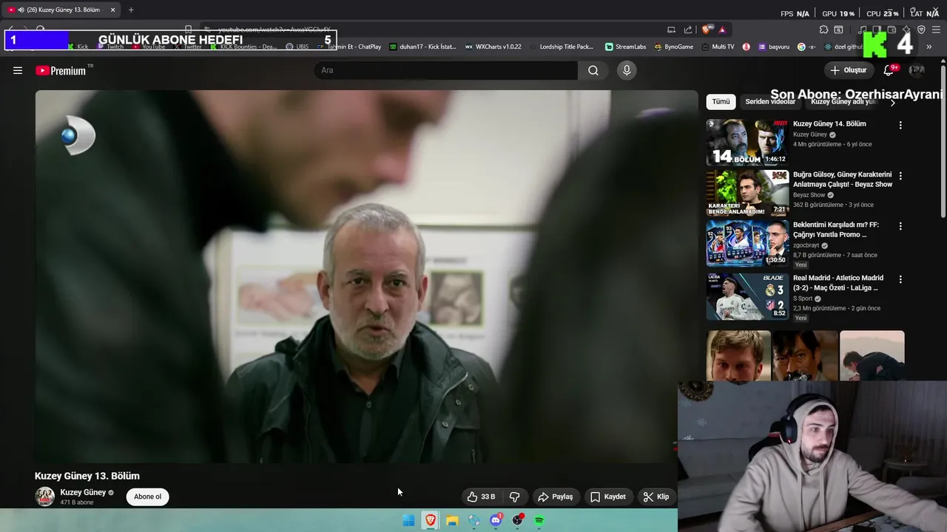This screenshot has width=947, height=532.
Task: Open the browser extensions puzzle icon
Action: coord(823,30)
